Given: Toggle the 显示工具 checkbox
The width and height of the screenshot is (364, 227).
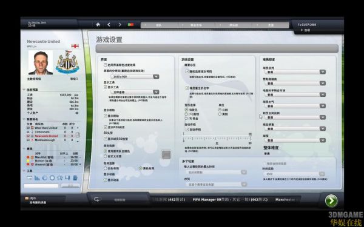Looking at the screenshot, I should click(x=106, y=87).
